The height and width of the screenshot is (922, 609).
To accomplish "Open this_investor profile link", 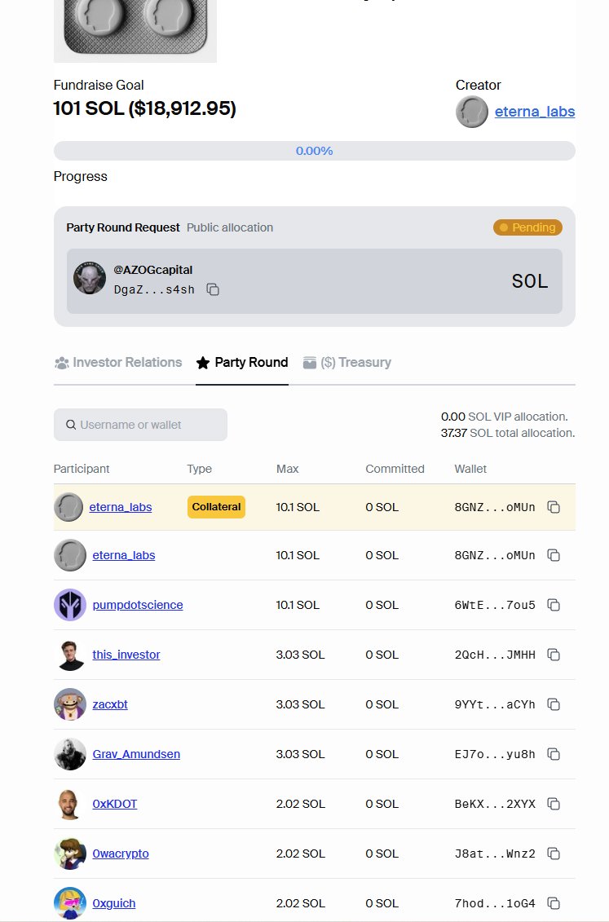I will (x=126, y=655).
